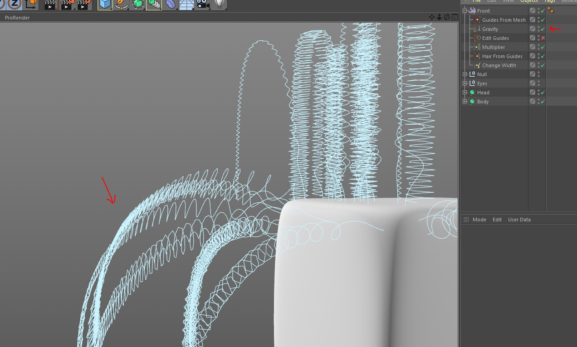Screen dimensions: 577x347
Task: Click the Front object's material tag
Action: coord(551,10)
